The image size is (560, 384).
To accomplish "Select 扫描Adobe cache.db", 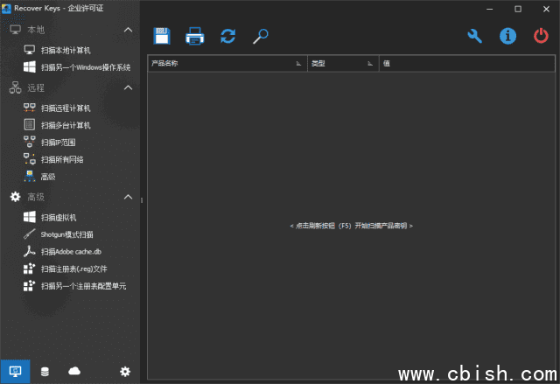I will pyautogui.click(x=70, y=252).
